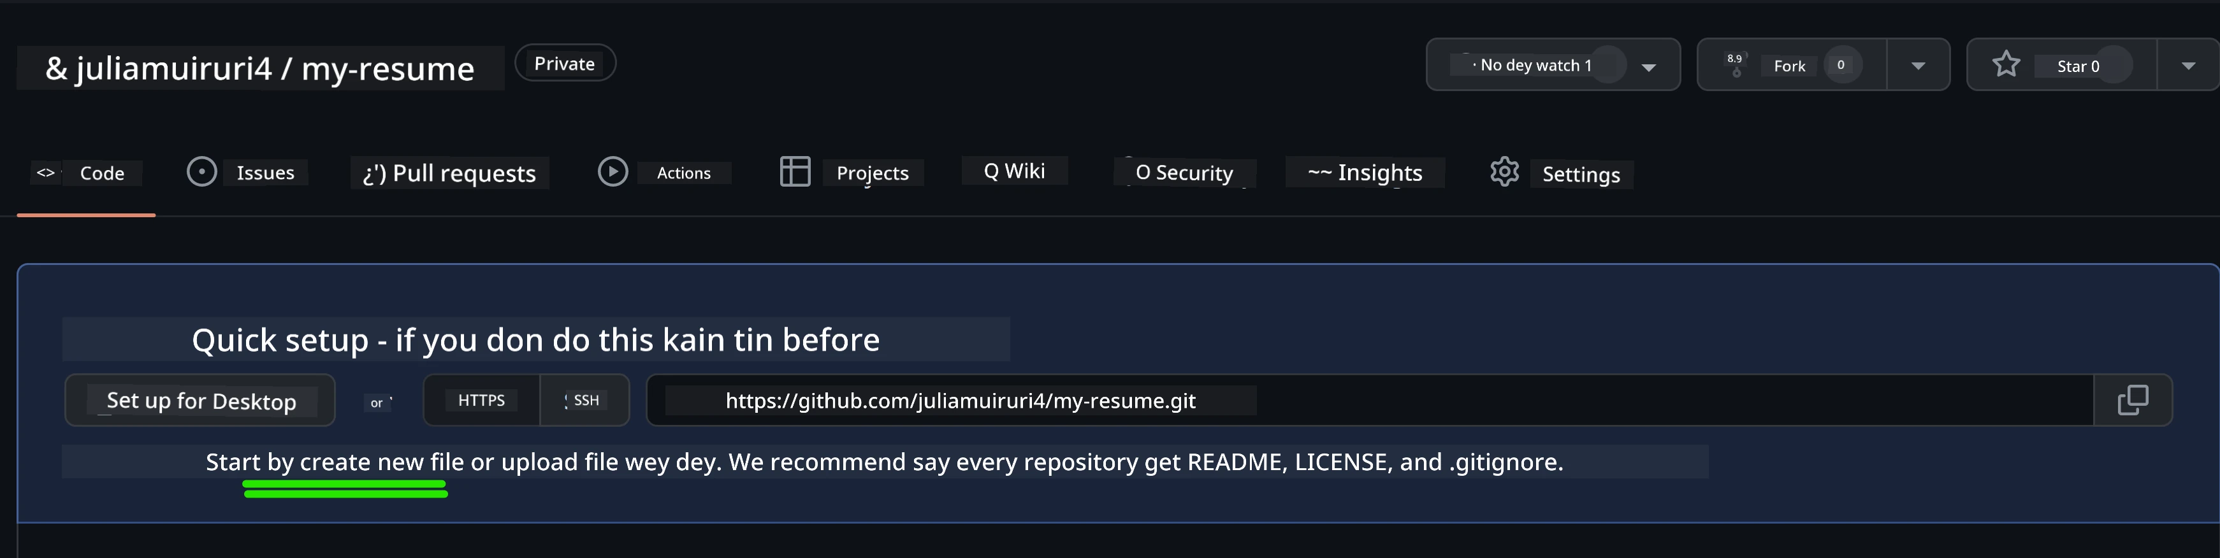Image resolution: width=2220 pixels, height=558 pixels.
Task: Click the Actions play icon
Action: pos(613,171)
